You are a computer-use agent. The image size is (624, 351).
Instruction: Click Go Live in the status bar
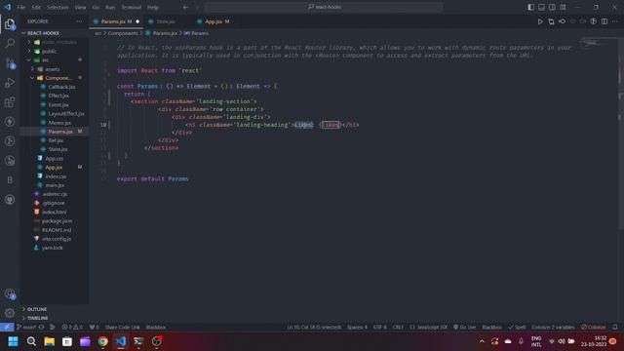pyautogui.click(x=464, y=328)
